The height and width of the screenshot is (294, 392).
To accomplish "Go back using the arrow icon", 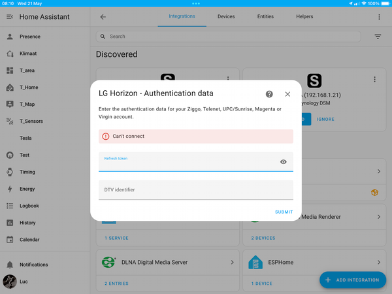I will click(103, 17).
